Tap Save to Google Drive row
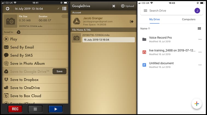The image size is (207, 115). pos(35,71)
